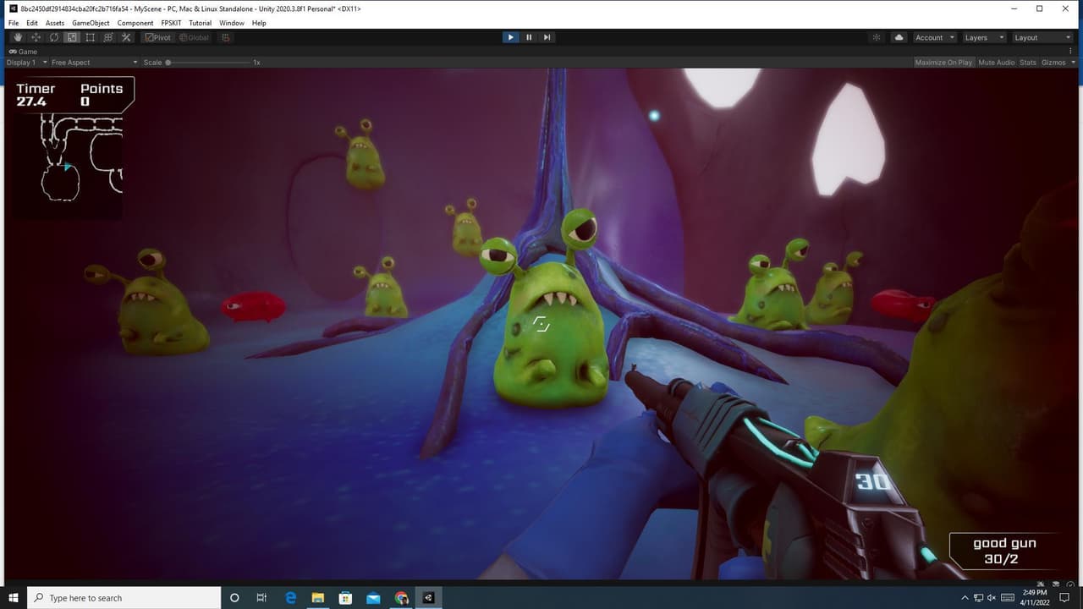Open the File menu
The width and height of the screenshot is (1083, 609).
pyautogui.click(x=14, y=23)
